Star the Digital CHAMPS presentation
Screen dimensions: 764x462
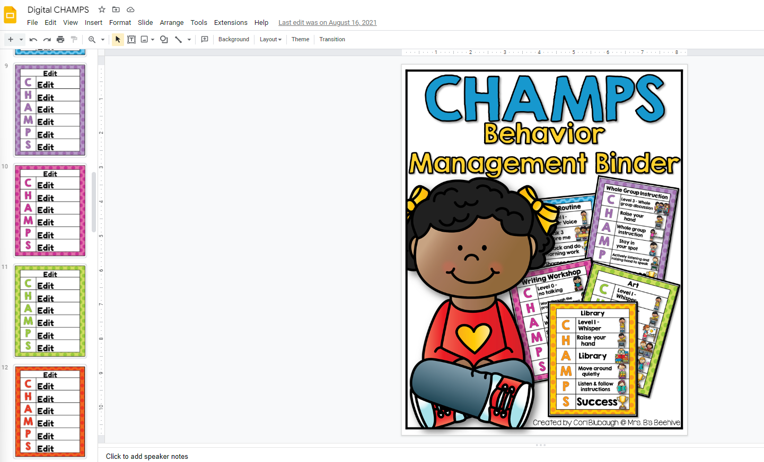[x=101, y=9]
